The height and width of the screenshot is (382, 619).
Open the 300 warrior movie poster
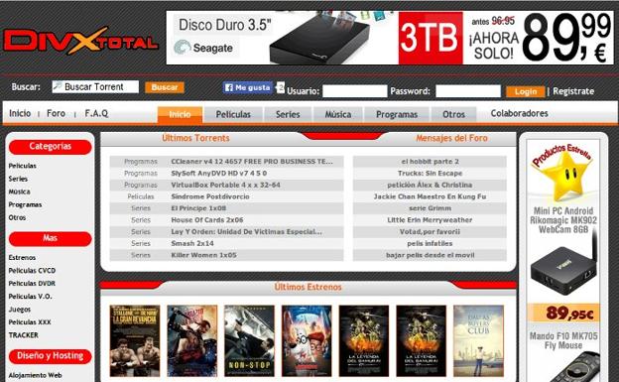[x=192, y=340]
